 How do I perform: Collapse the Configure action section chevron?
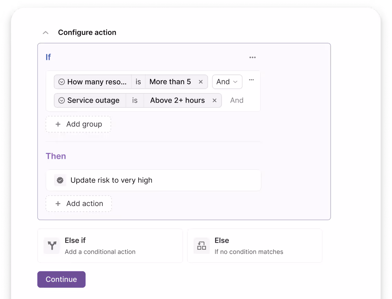point(46,33)
